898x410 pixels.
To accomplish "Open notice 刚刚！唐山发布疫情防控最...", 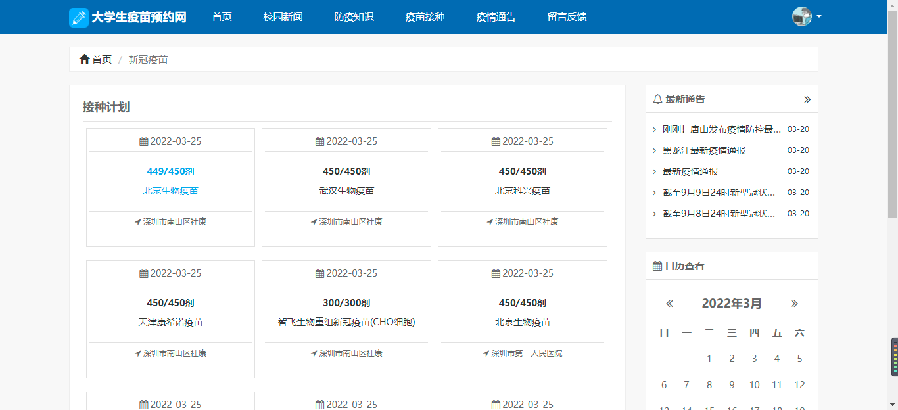I will (x=722, y=129).
